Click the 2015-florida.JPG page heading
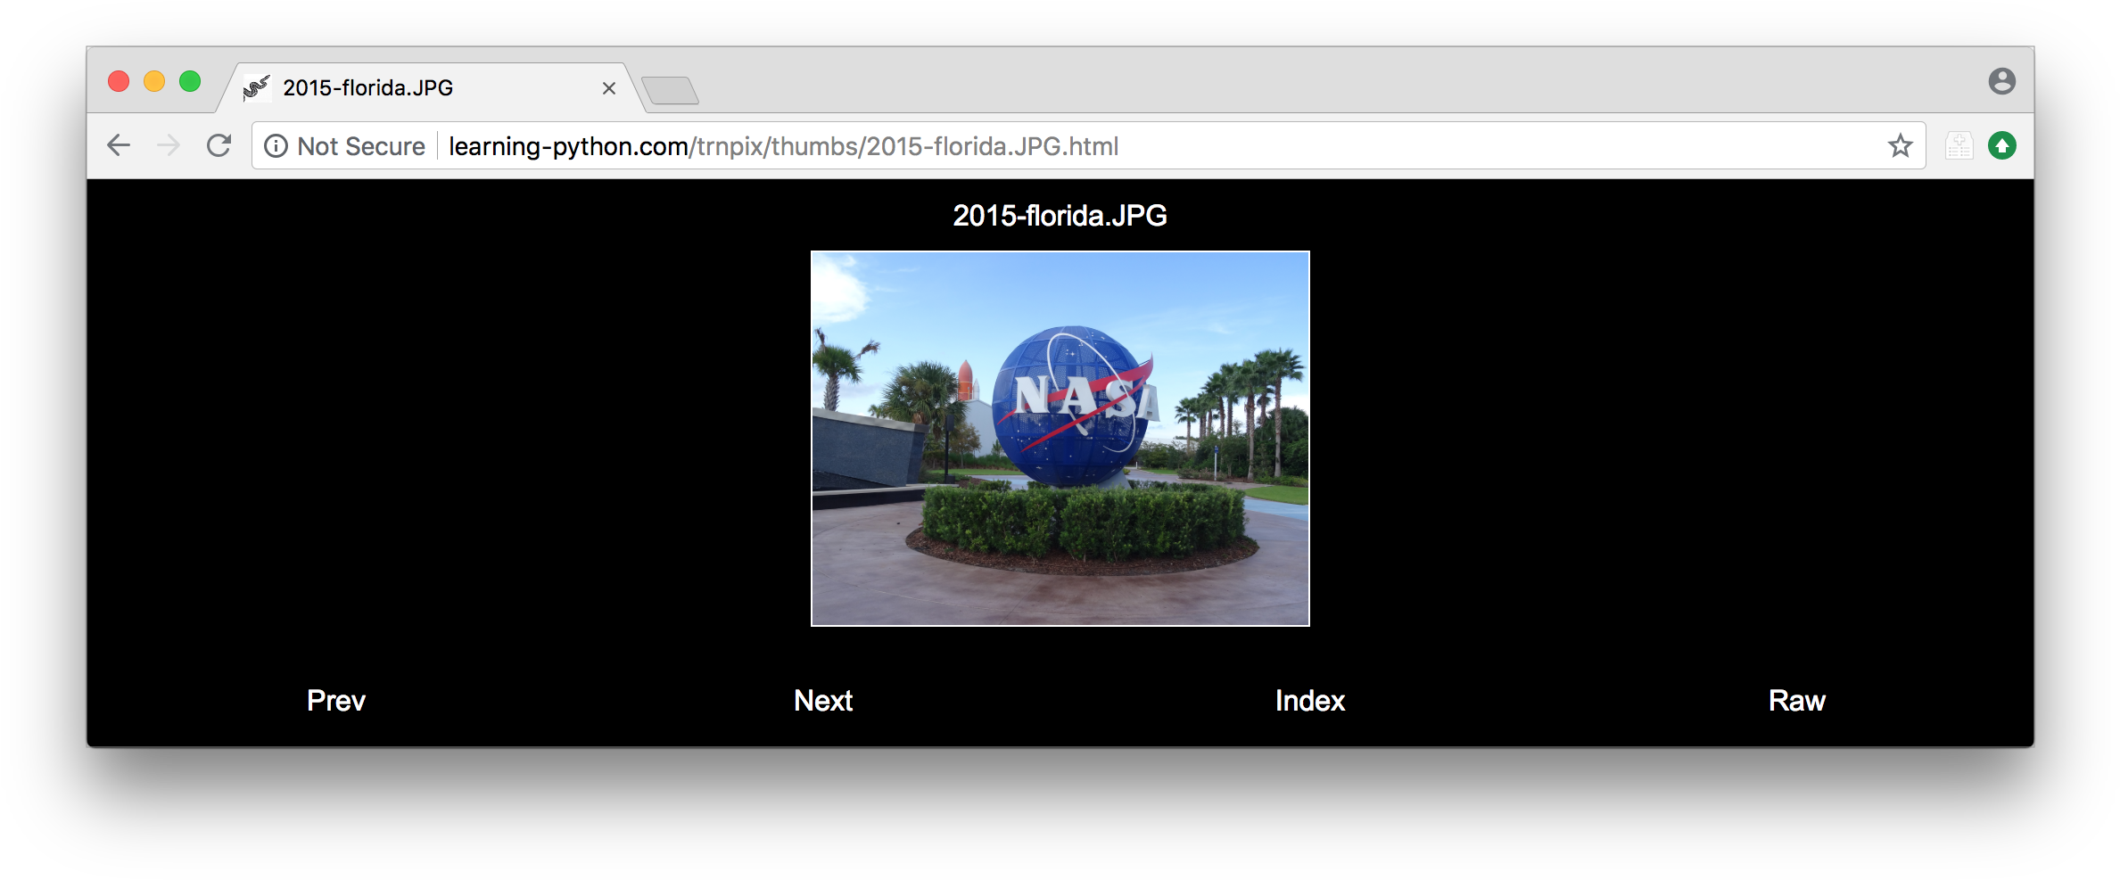Viewport: 2120px width, 880px height. pyautogui.click(x=1060, y=215)
